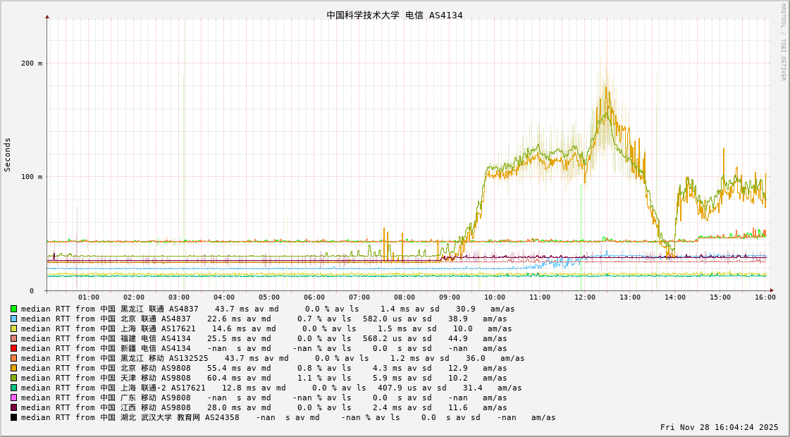This screenshot has height=437, width=790.
Task: Click the 200 m label on the Y axis
Action: (x=32, y=63)
